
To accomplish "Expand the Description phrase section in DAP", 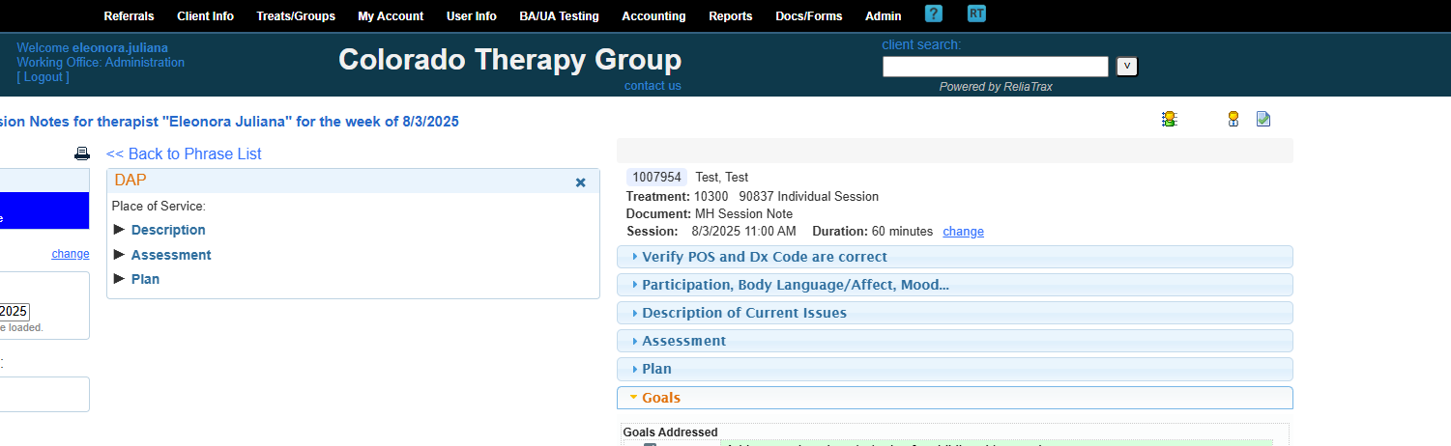I will [x=168, y=230].
